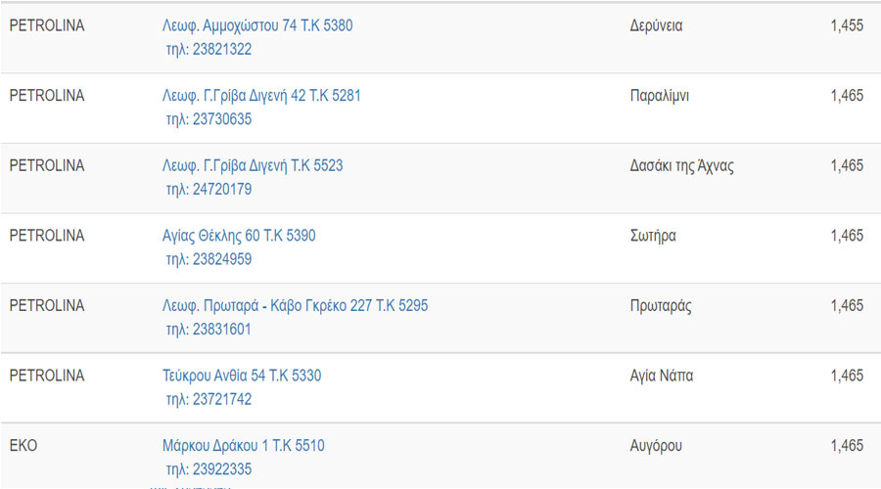881x489 pixels.
Task: Click phone number 23730635 link
Action: [x=209, y=119]
